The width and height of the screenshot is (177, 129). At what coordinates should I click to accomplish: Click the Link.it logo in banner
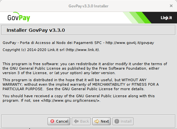(166, 18)
